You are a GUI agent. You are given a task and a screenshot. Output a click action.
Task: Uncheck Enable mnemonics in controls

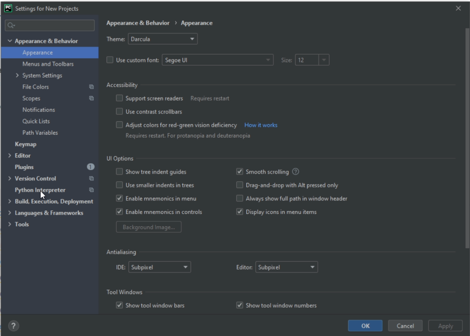[x=119, y=212]
